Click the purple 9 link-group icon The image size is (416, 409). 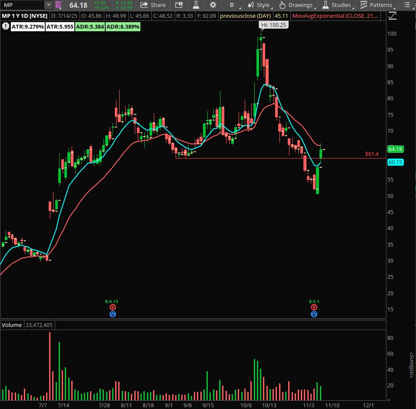58,4
